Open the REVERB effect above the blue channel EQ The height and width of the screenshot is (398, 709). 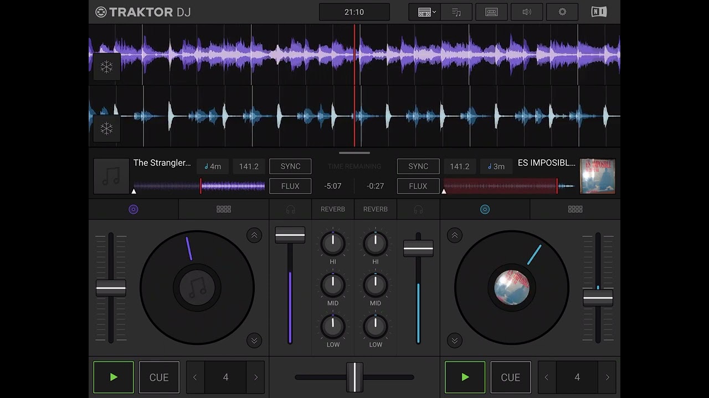click(x=376, y=210)
